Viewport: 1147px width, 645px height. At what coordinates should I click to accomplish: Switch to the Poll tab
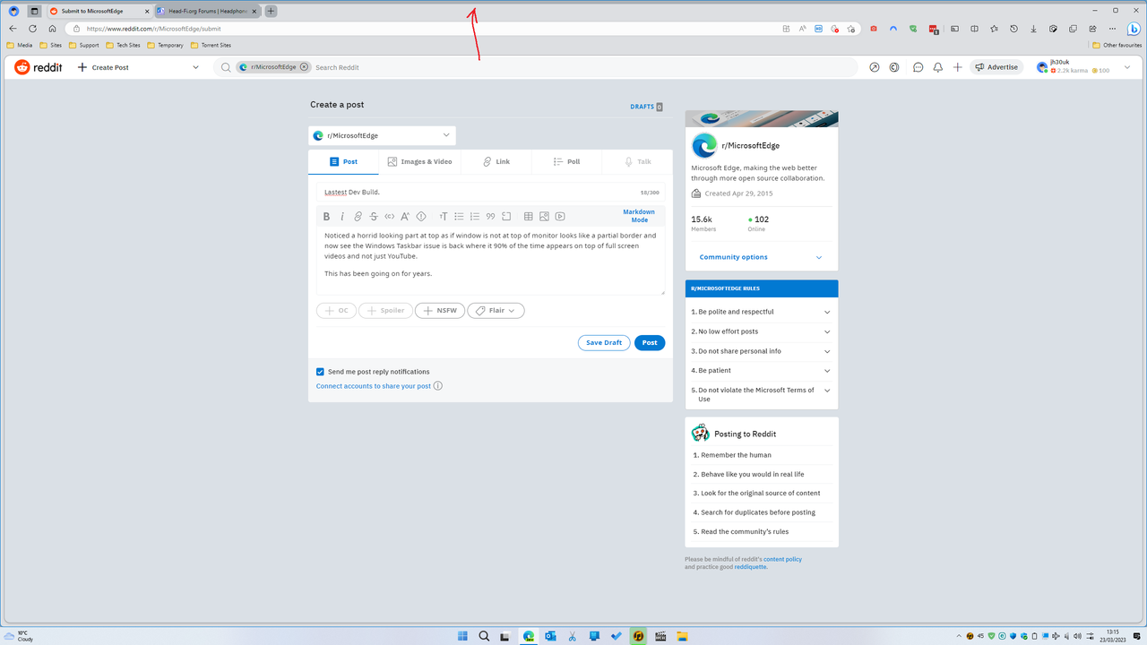[566, 161]
